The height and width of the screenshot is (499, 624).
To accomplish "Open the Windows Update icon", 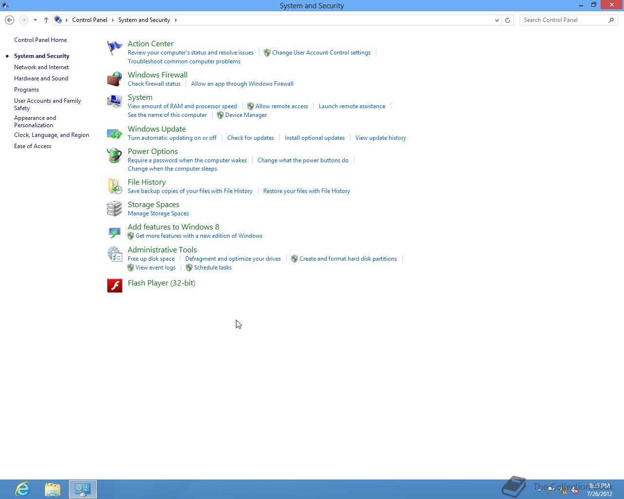I will pos(115,133).
